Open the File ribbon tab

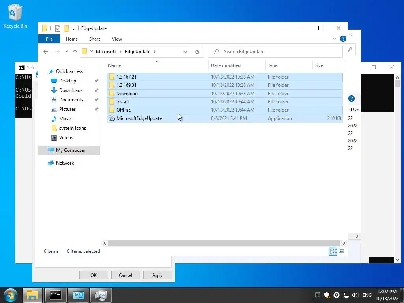coord(49,39)
